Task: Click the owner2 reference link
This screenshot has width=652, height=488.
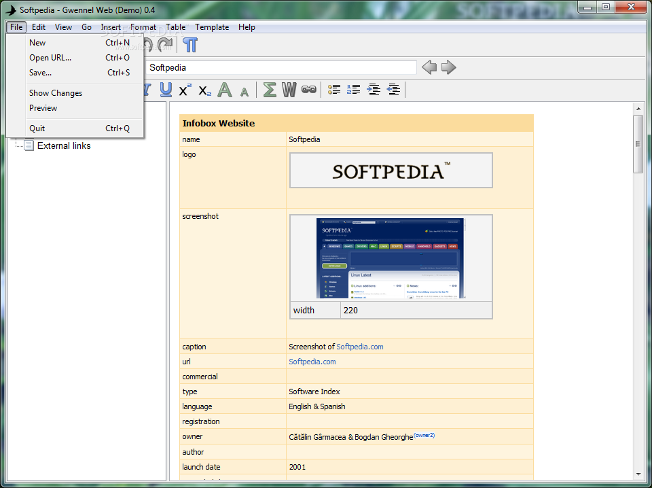Action: coord(424,435)
